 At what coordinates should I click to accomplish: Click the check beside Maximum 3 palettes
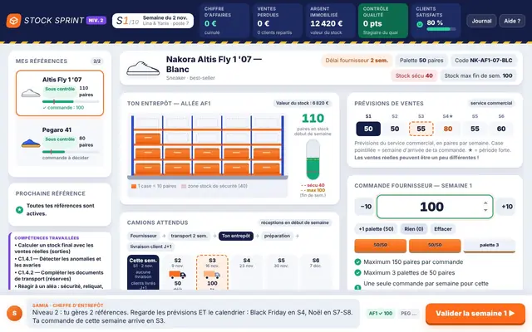[x=357, y=273]
